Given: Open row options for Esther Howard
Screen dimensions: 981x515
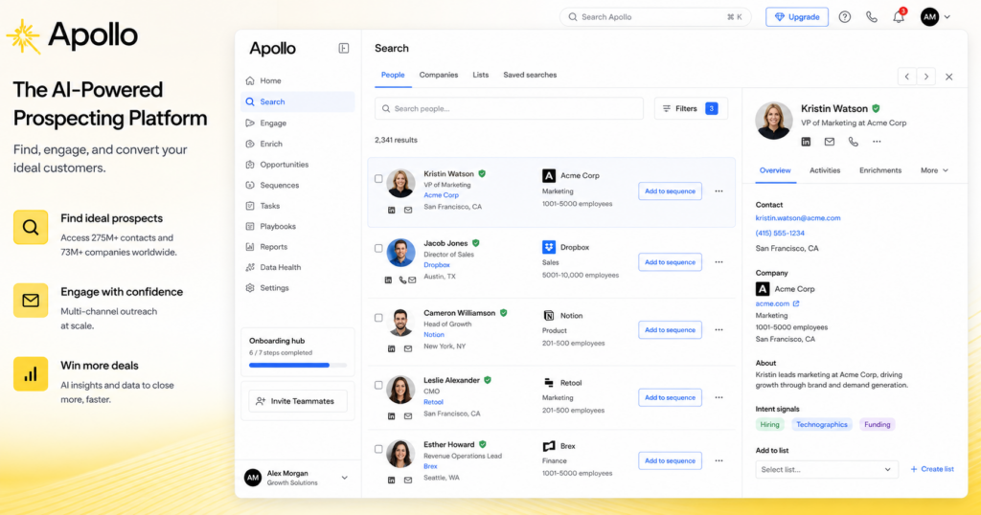Looking at the screenshot, I should [719, 460].
